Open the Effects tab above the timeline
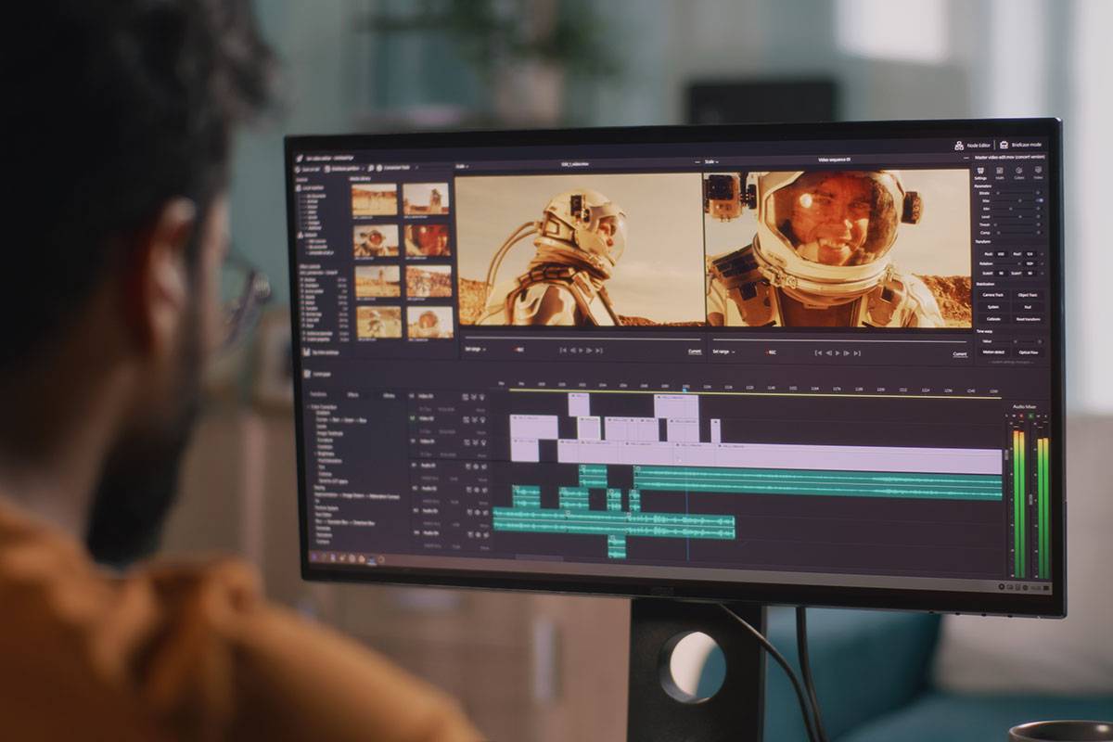 (353, 395)
